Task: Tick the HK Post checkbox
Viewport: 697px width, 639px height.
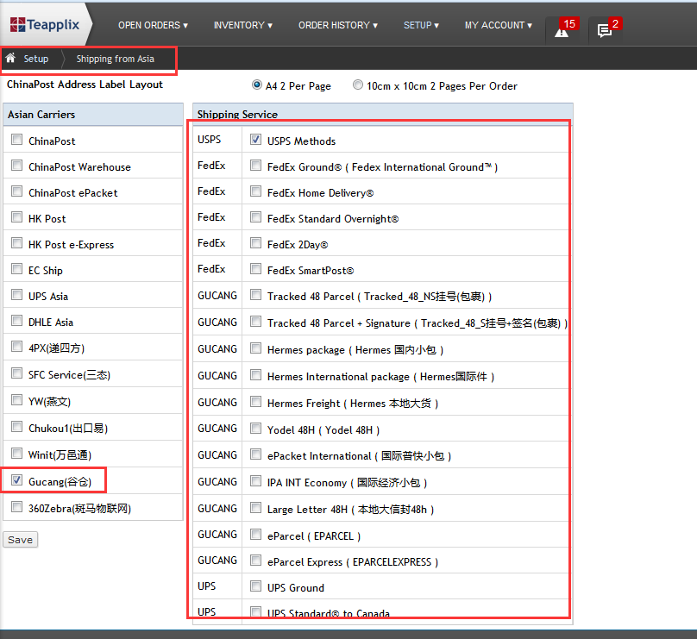Action: click(17, 216)
